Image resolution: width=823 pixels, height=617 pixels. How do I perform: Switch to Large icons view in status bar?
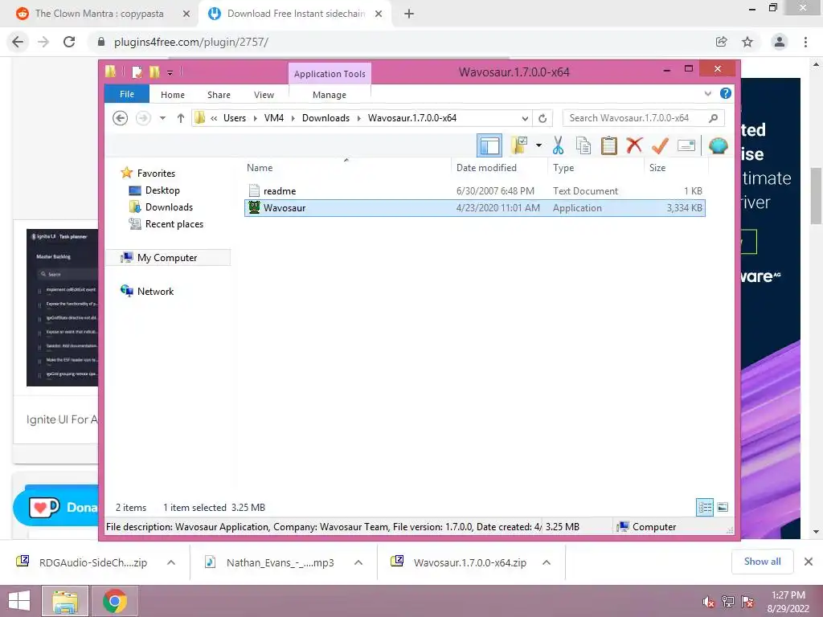[x=723, y=507]
